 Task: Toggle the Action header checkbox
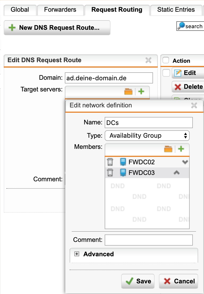[165, 60]
